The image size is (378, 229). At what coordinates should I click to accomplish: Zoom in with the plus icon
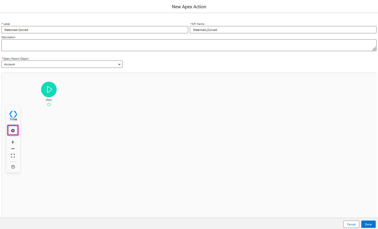[x=13, y=142]
